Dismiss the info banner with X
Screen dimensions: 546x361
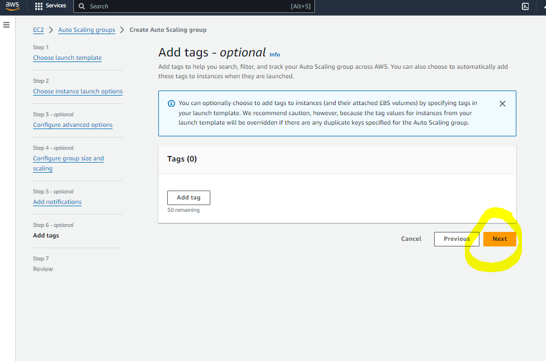(502, 103)
